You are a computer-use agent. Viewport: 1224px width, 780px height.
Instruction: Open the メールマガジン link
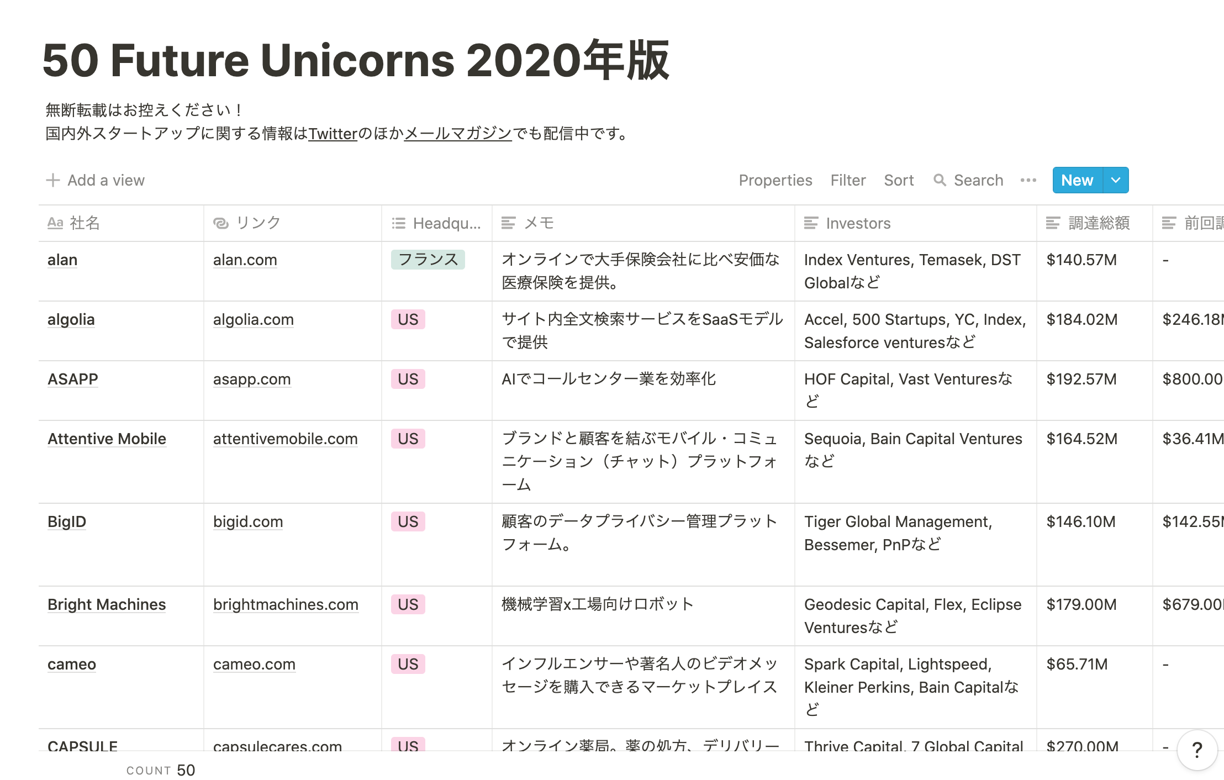click(x=458, y=134)
